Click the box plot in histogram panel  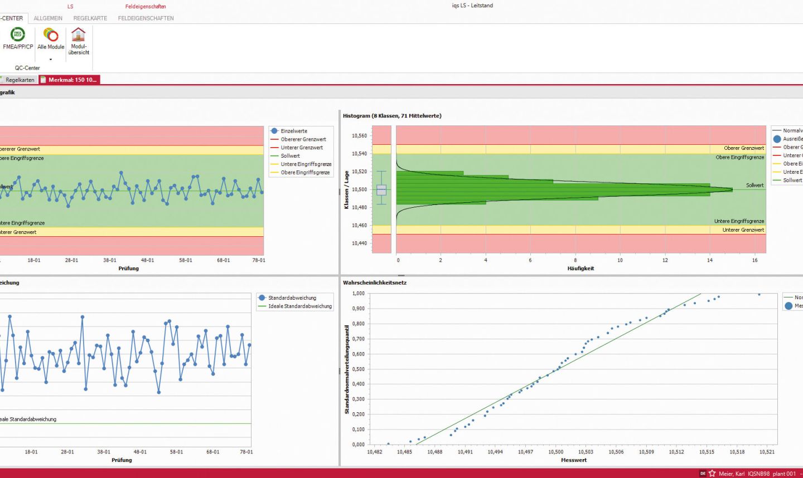coord(381,189)
